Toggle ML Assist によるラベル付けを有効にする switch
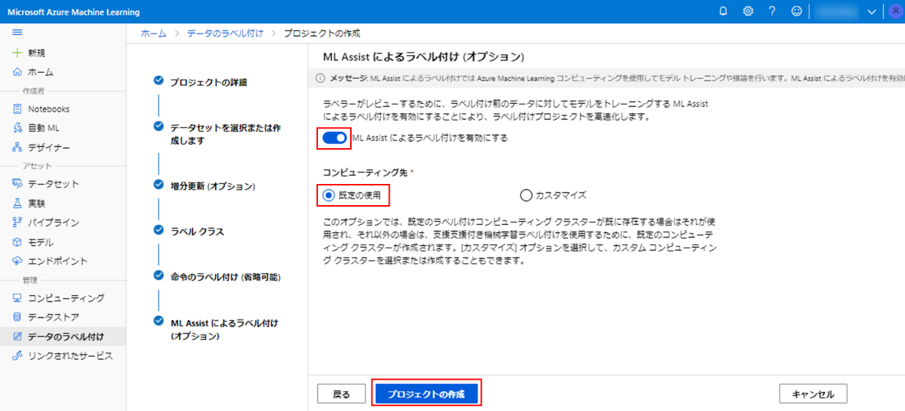The image size is (905, 411). tap(335, 138)
